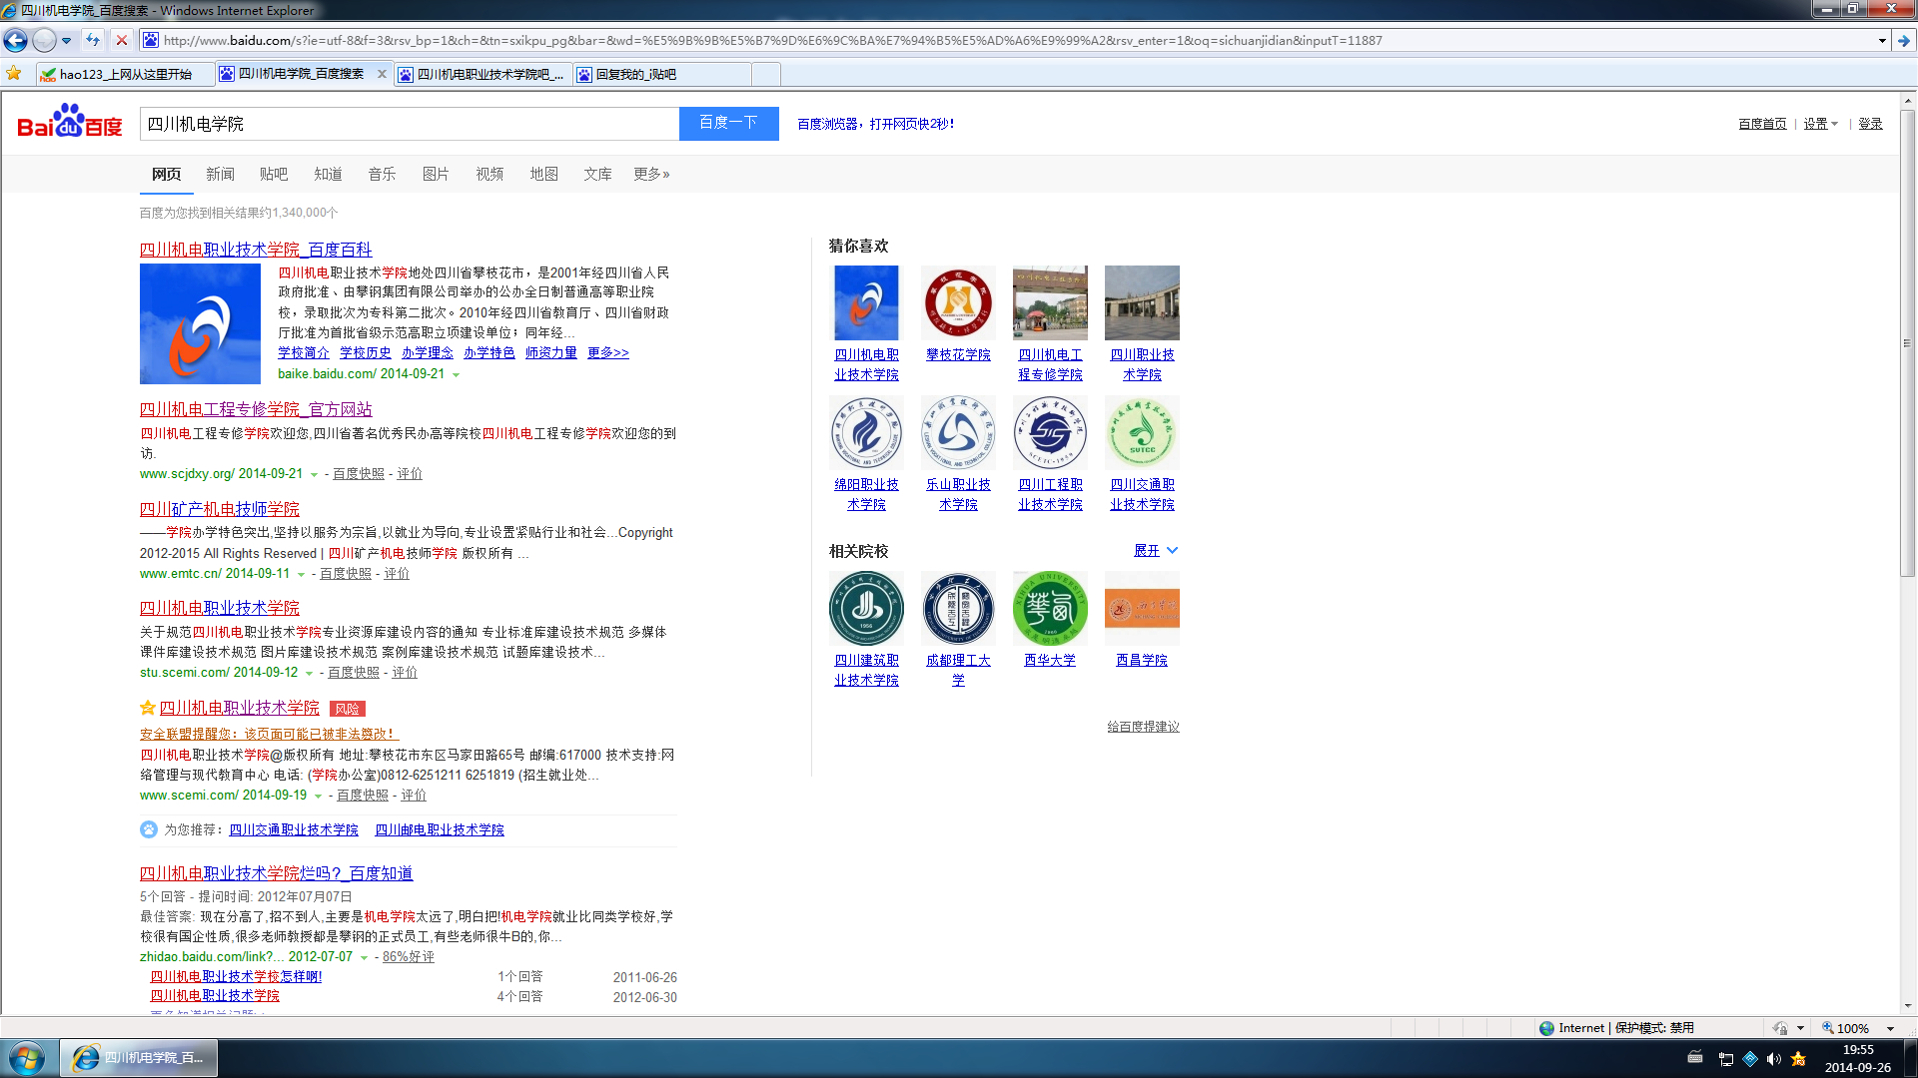Viewport: 1918px width, 1078px height.
Task: Click the 西华大学 green emblem
Action: (1050, 608)
